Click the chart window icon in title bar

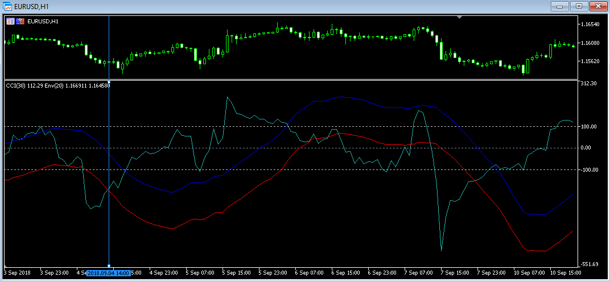pos(7,6)
